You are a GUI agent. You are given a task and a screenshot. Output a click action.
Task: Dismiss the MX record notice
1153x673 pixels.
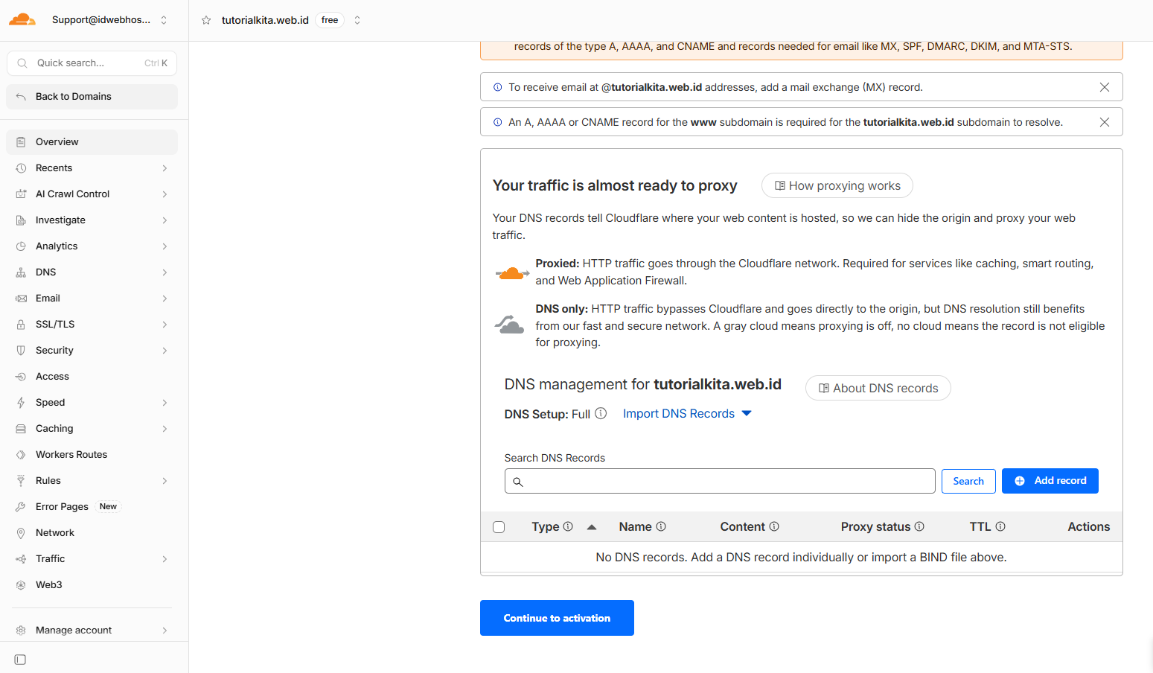pyautogui.click(x=1105, y=87)
